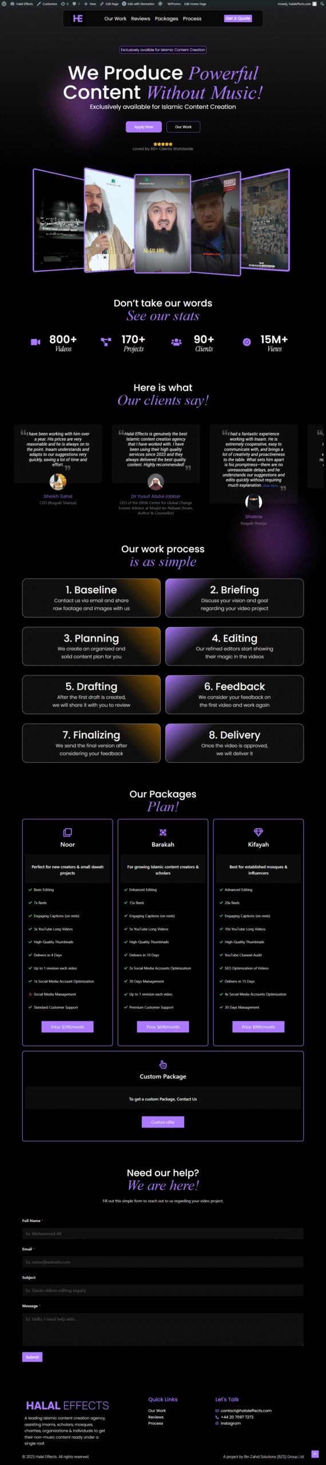The height and width of the screenshot is (1465, 326).
Task: Click the scroll-to-top arrow button
Action: (x=315, y=1454)
